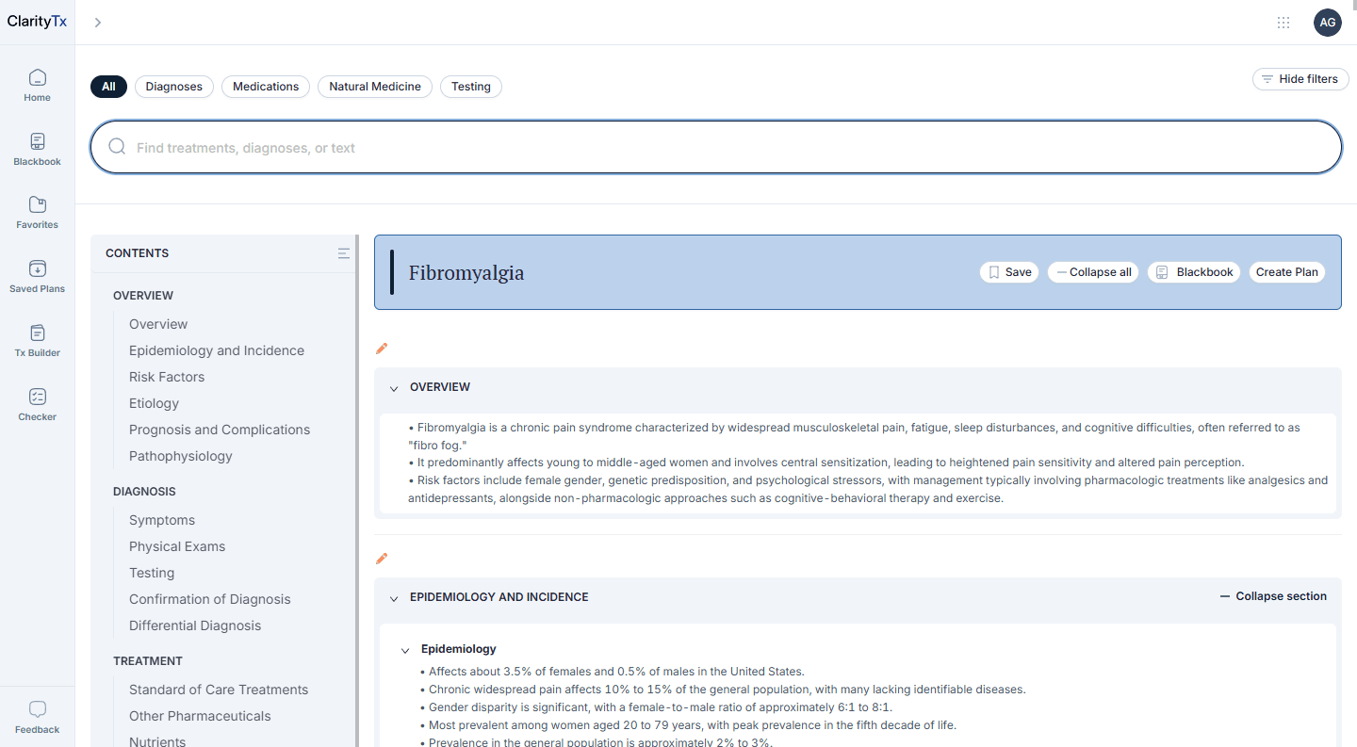Expand the sidebar with the arrow at top
The image size is (1357, 747).
point(97,22)
